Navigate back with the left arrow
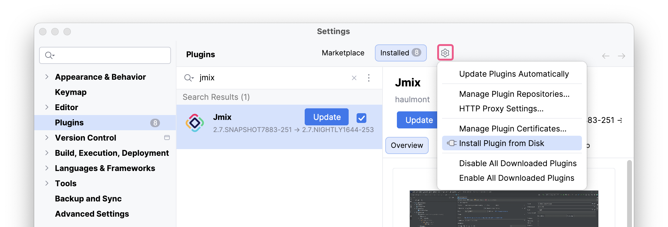 coord(606,56)
